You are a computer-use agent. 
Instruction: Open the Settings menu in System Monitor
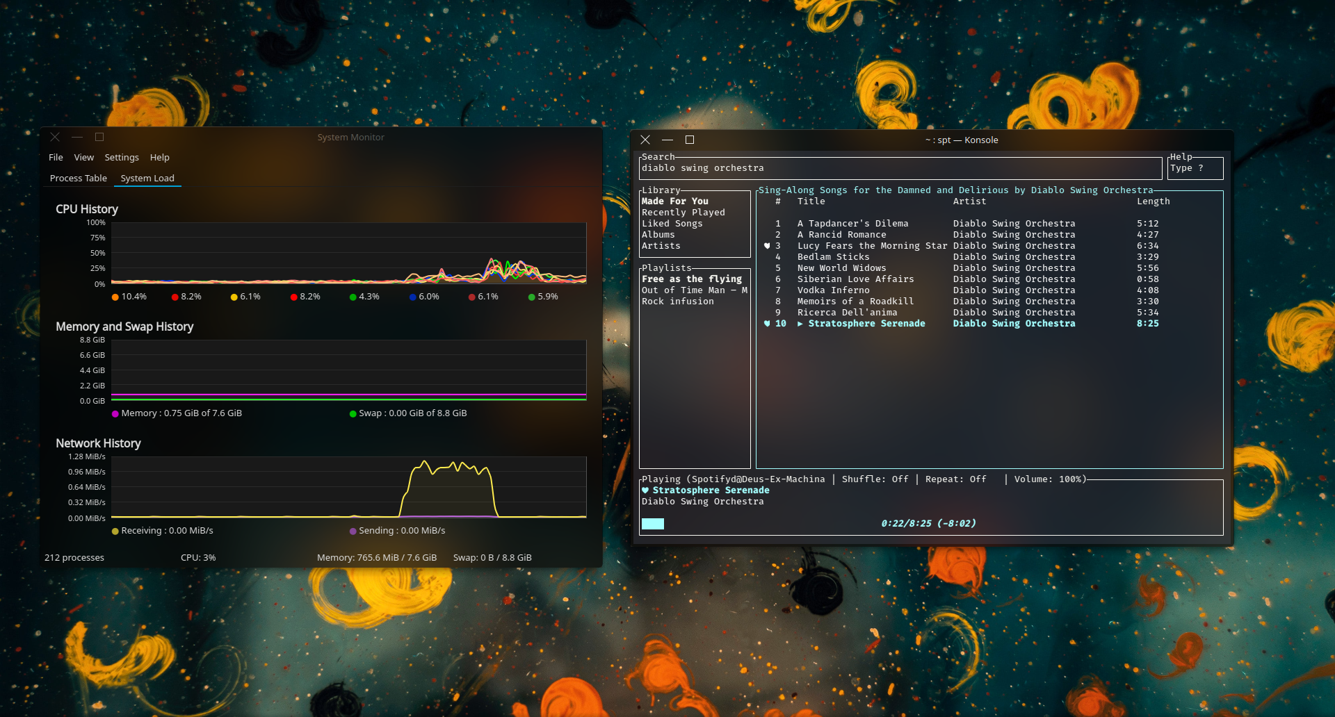[122, 158]
